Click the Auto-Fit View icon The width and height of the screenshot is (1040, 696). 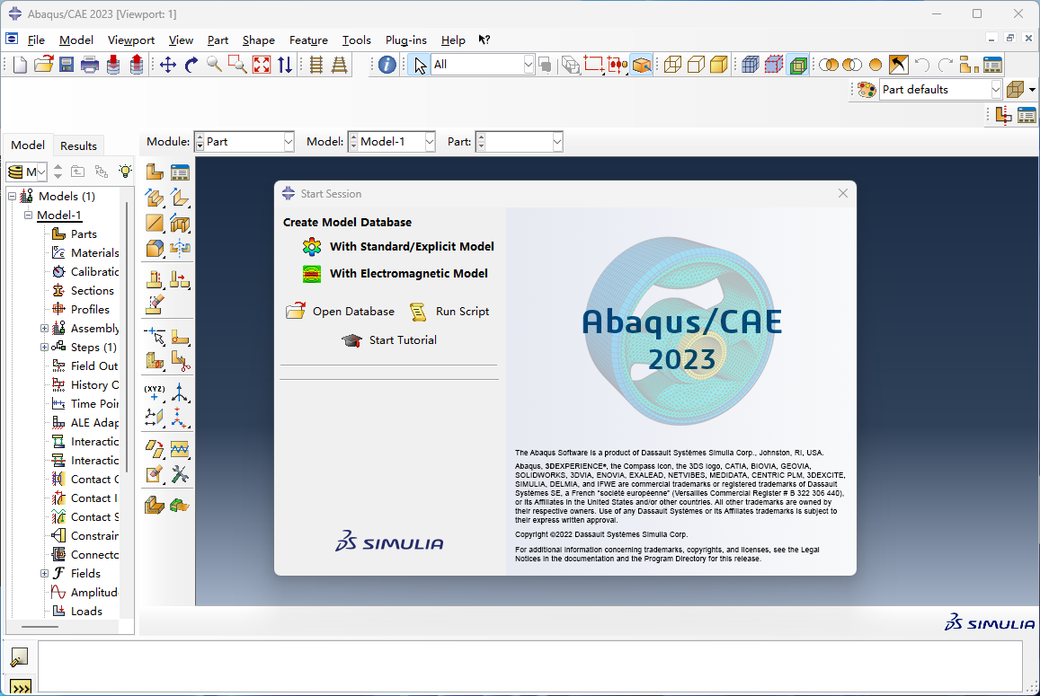(x=262, y=65)
